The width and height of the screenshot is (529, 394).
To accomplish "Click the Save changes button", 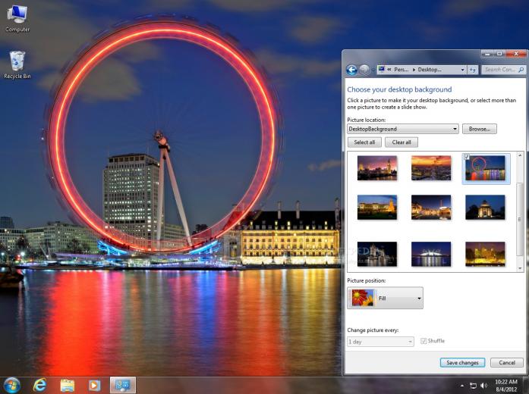I will (462, 363).
